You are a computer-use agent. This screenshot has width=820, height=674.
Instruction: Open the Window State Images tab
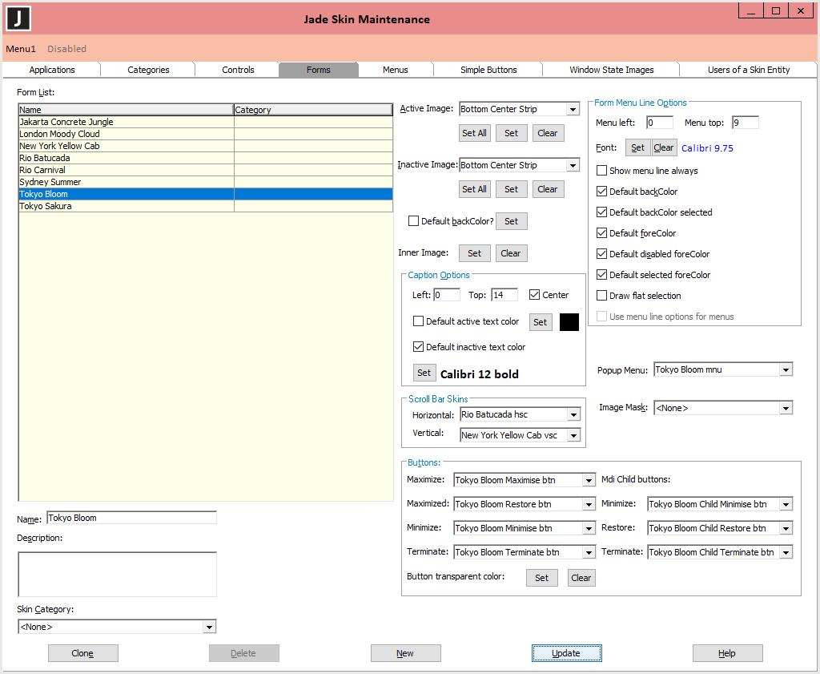[x=611, y=70]
